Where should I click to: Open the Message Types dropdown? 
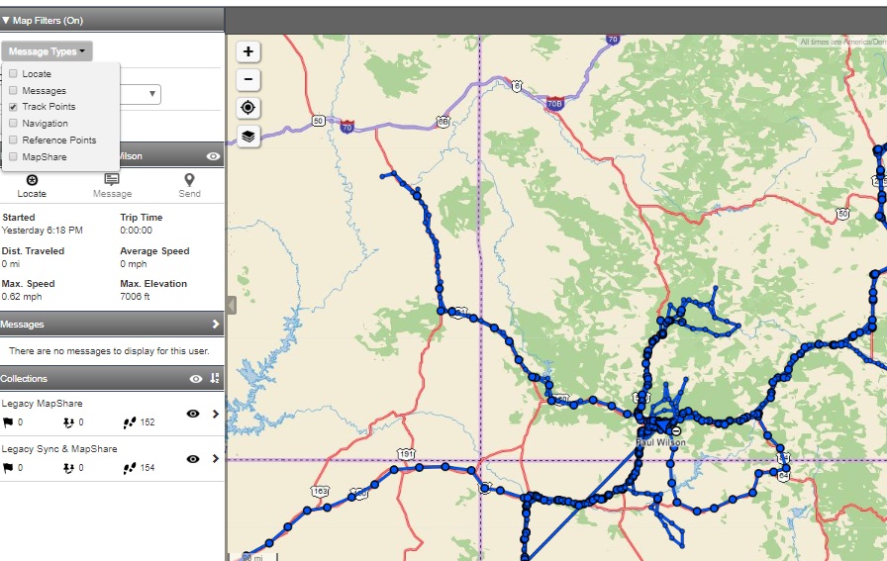click(48, 51)
